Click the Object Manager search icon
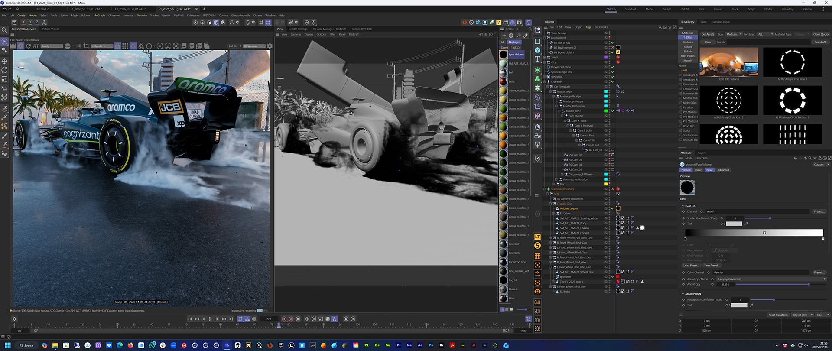832x351 pixels. [x=660, y=27]
